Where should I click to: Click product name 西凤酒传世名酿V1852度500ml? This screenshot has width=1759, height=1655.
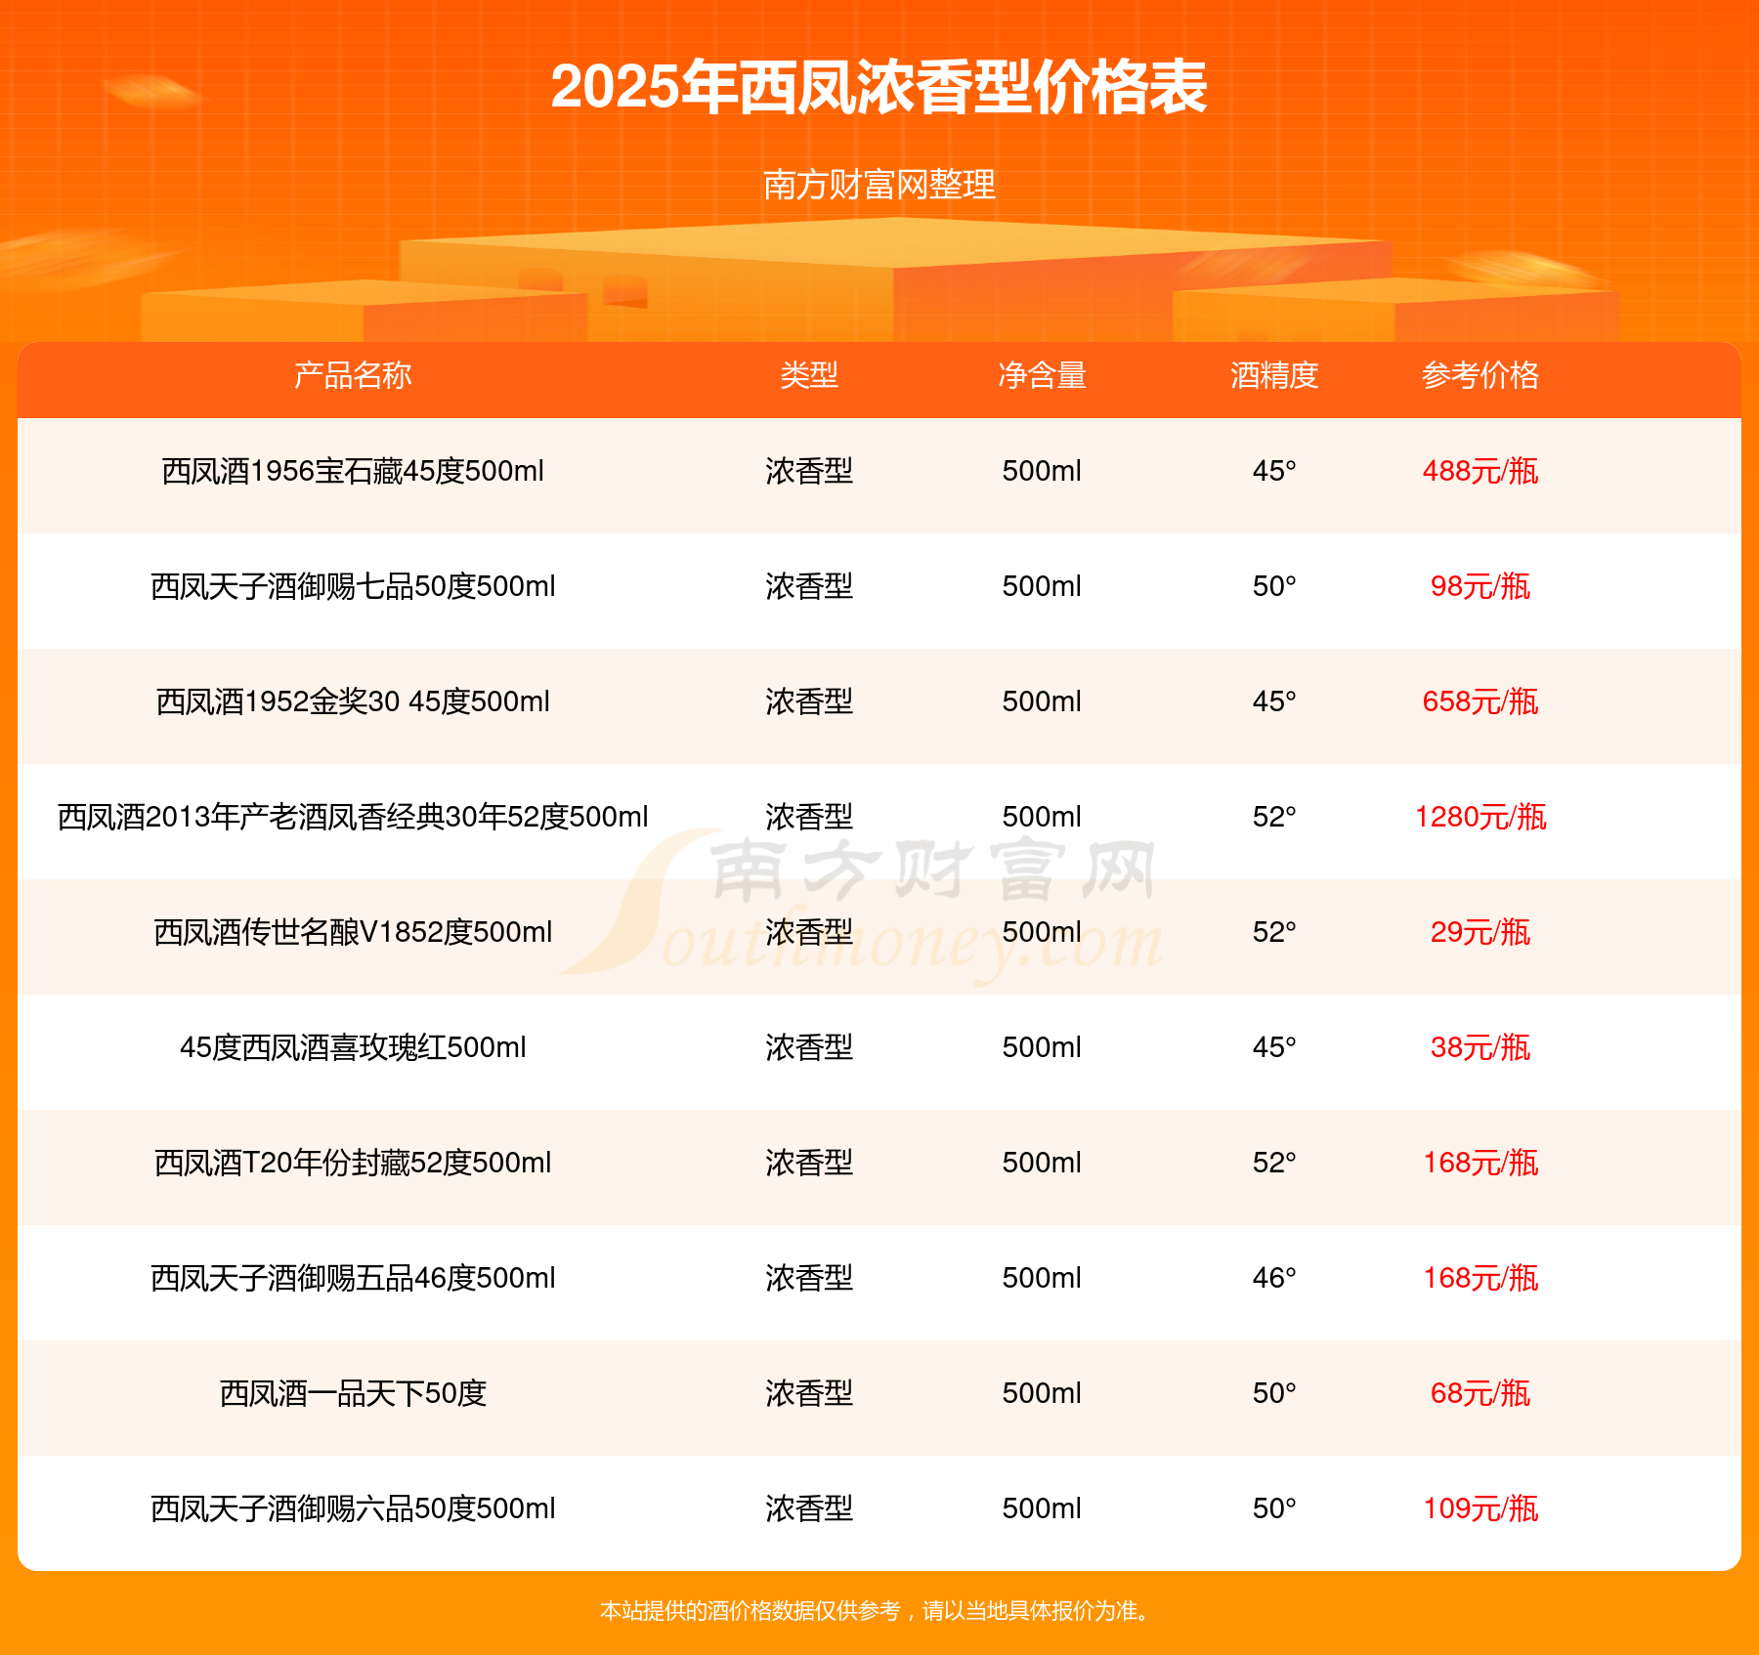353,932
